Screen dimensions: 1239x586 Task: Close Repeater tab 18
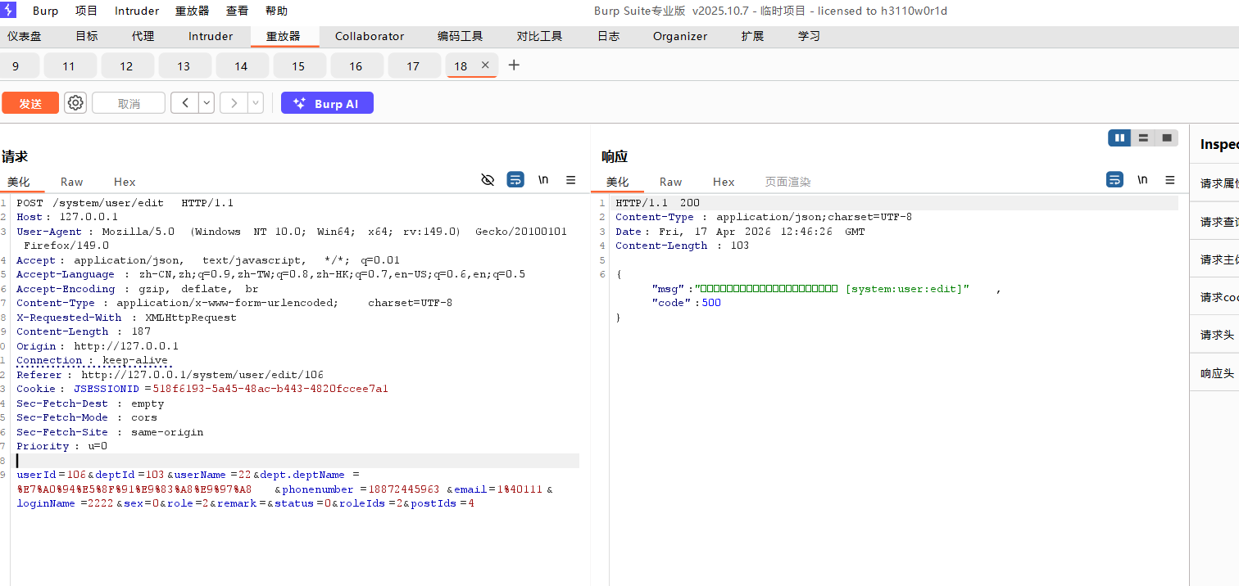click(485, 65)
